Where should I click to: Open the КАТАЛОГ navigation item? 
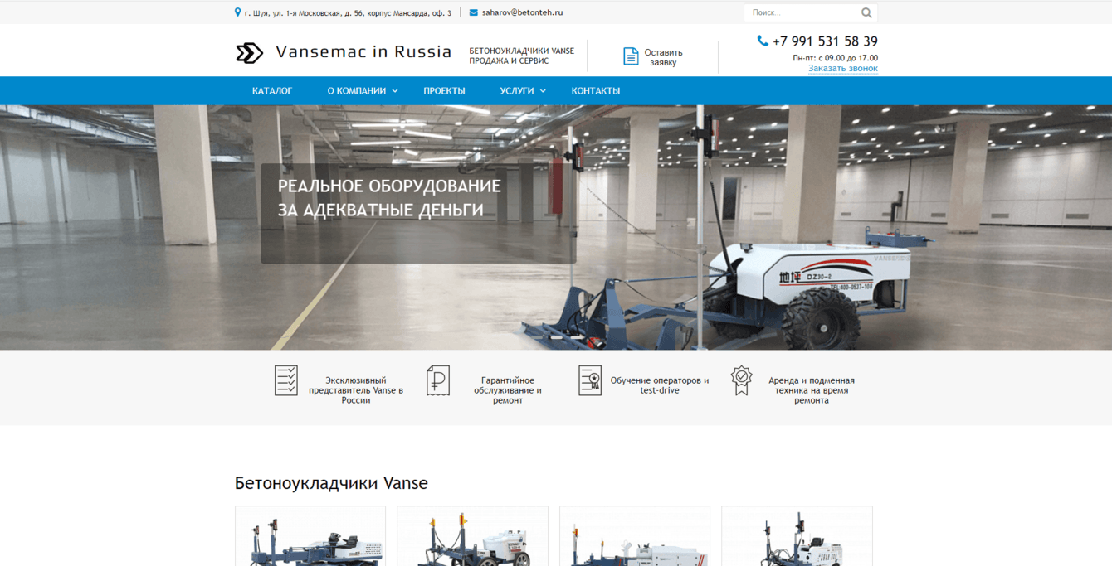(x=271, y=90)
